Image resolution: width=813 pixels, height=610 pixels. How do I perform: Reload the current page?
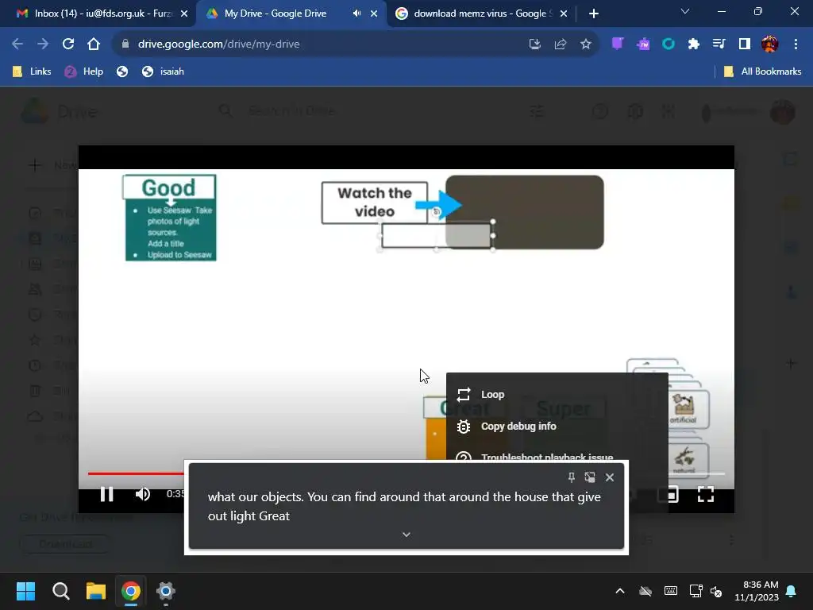pos(68,44)
